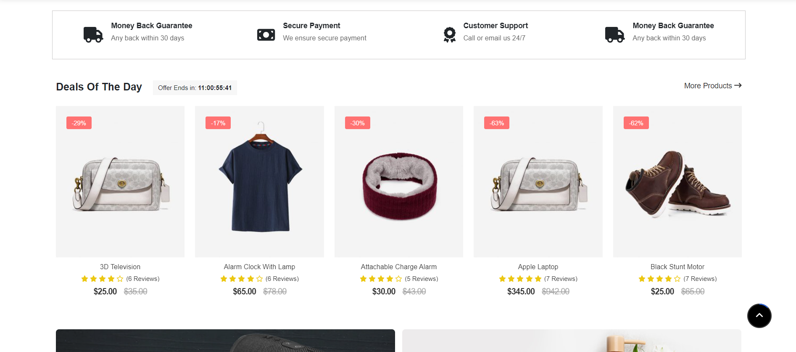Click the scroll-to-top arrow button
Image resolution: width=796 pixels, height=352 pixels.
point(759,316)
